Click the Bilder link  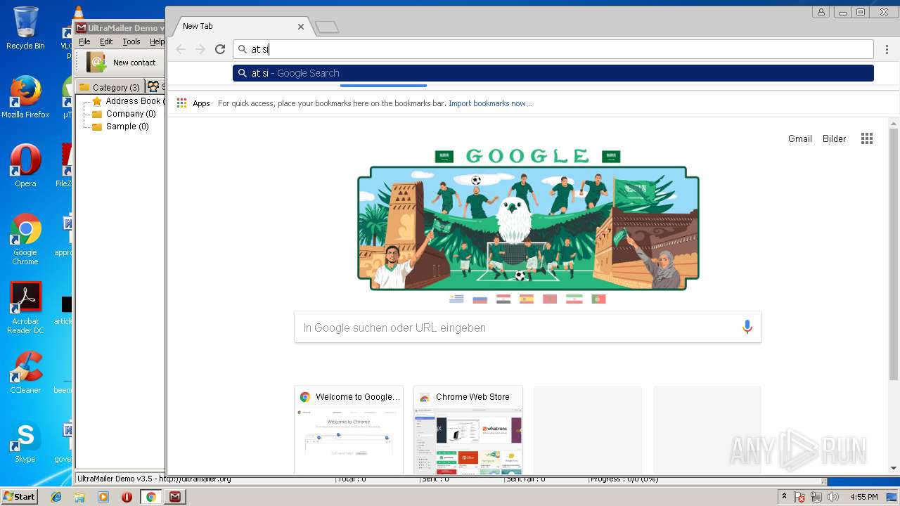834,138
